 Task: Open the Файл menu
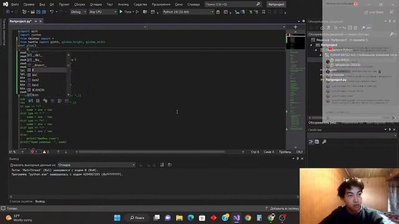click(15, 4)
